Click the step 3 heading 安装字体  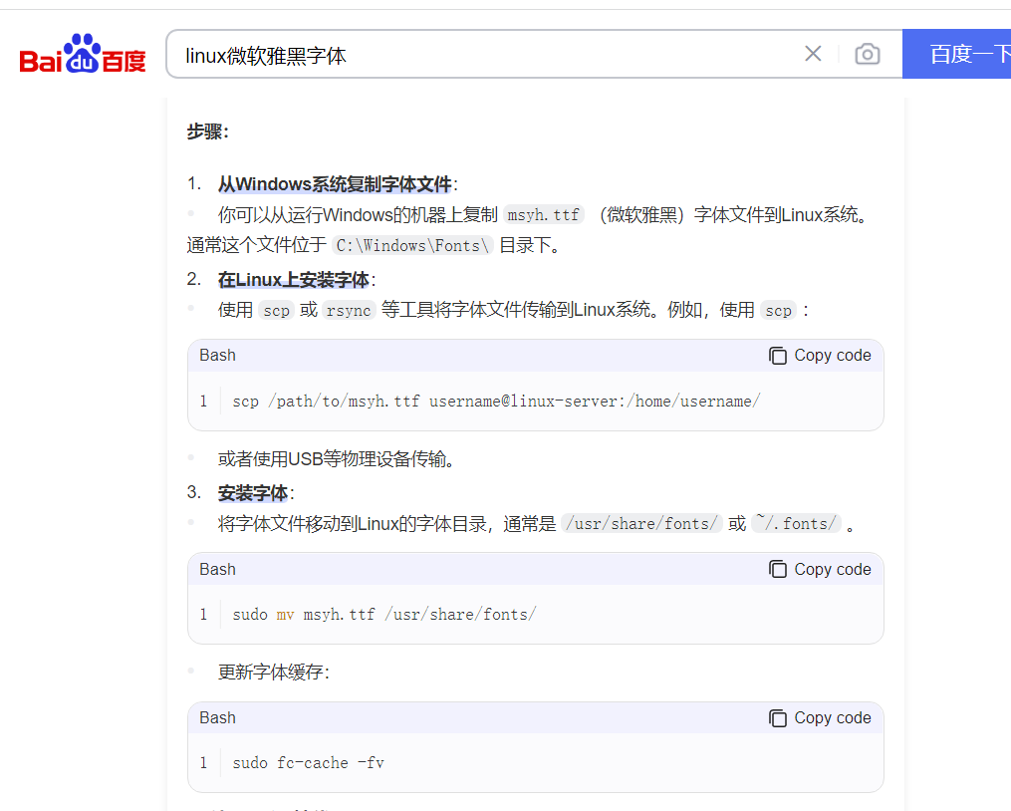[253, 493]
